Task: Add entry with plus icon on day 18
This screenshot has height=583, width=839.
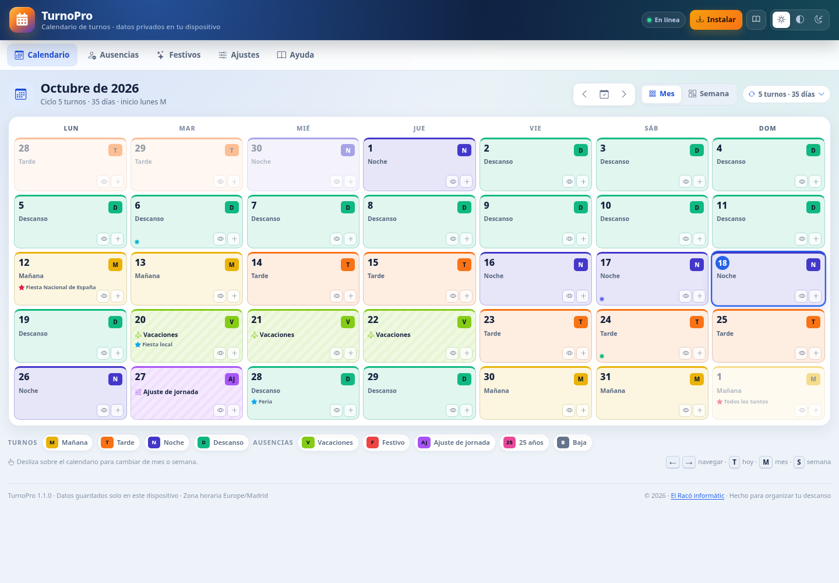Action: coord(816,296)
